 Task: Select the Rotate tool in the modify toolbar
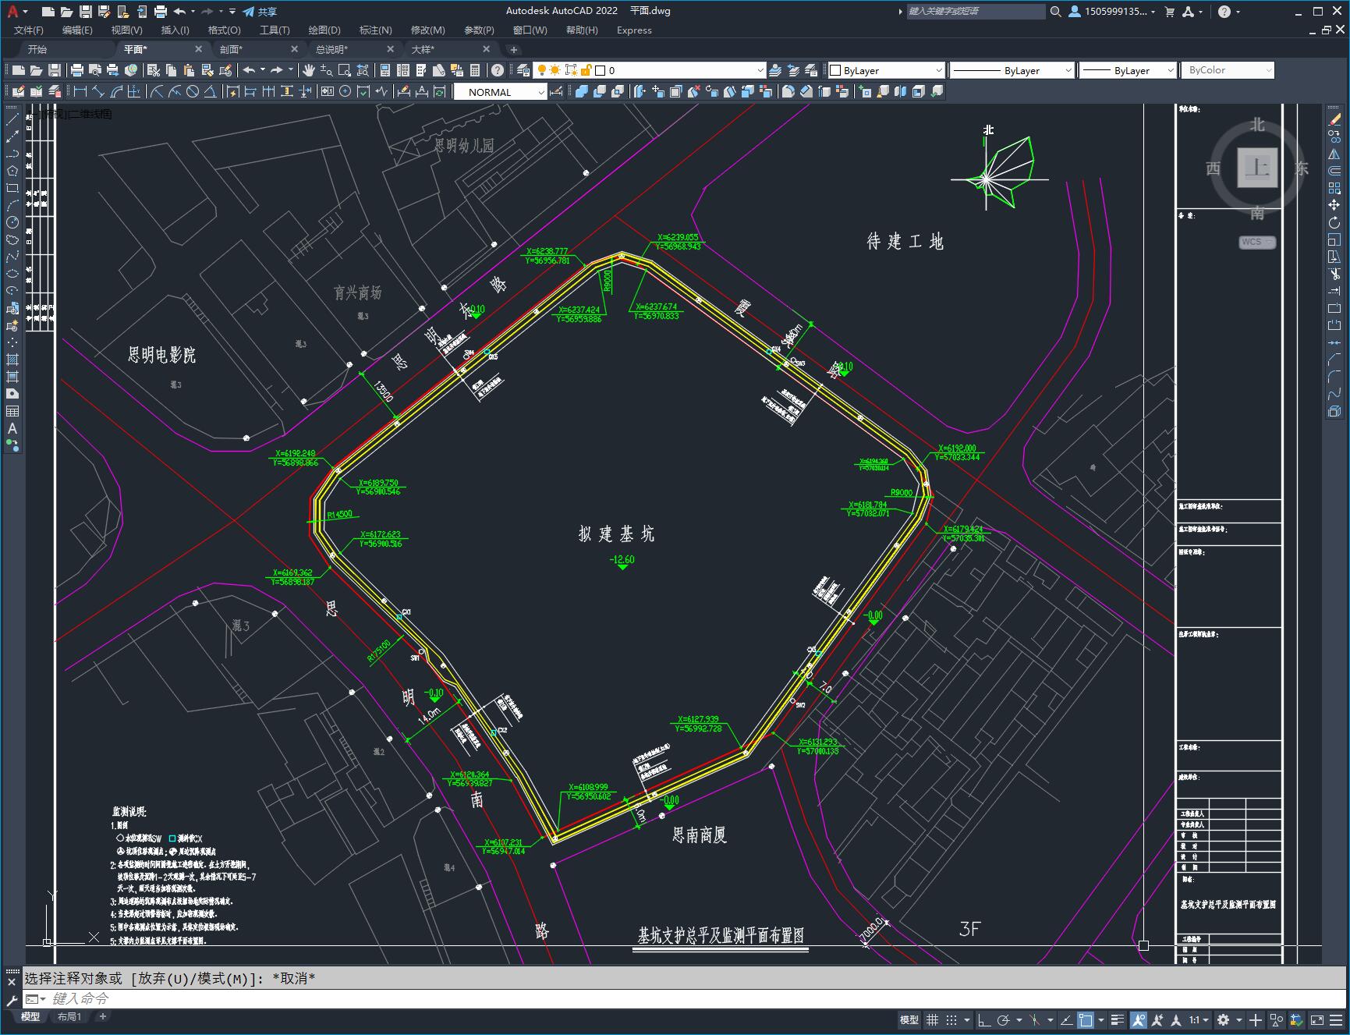click(1334, 222)
